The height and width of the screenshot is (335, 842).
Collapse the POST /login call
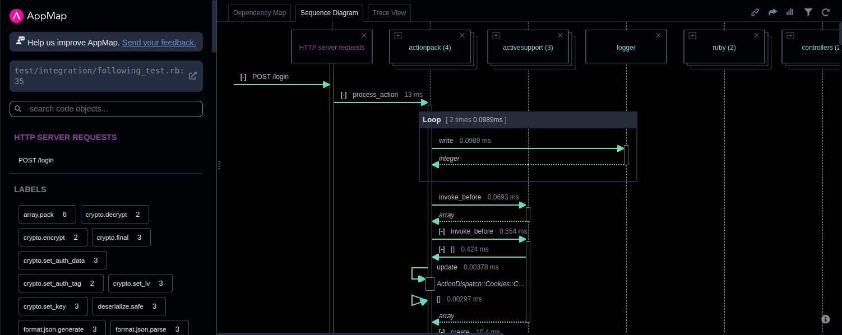tap(243, 77)
